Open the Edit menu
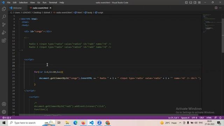 point(15,2)
